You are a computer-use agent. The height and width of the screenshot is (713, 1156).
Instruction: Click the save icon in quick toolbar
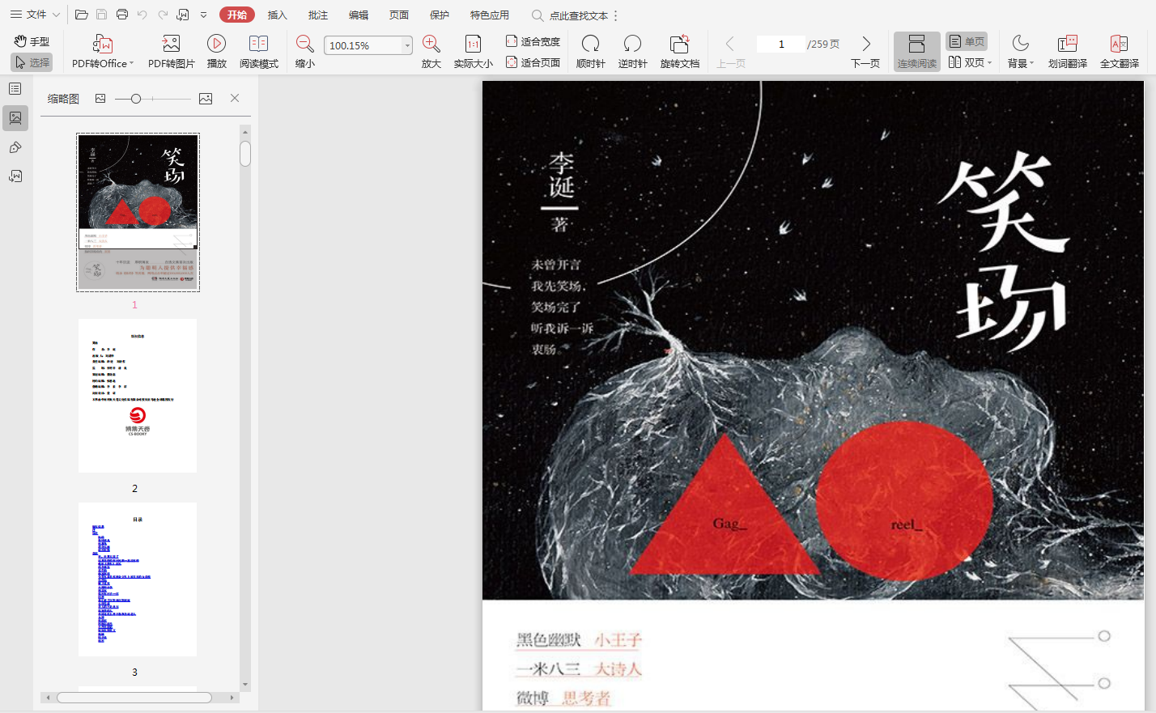click(101, 15)
